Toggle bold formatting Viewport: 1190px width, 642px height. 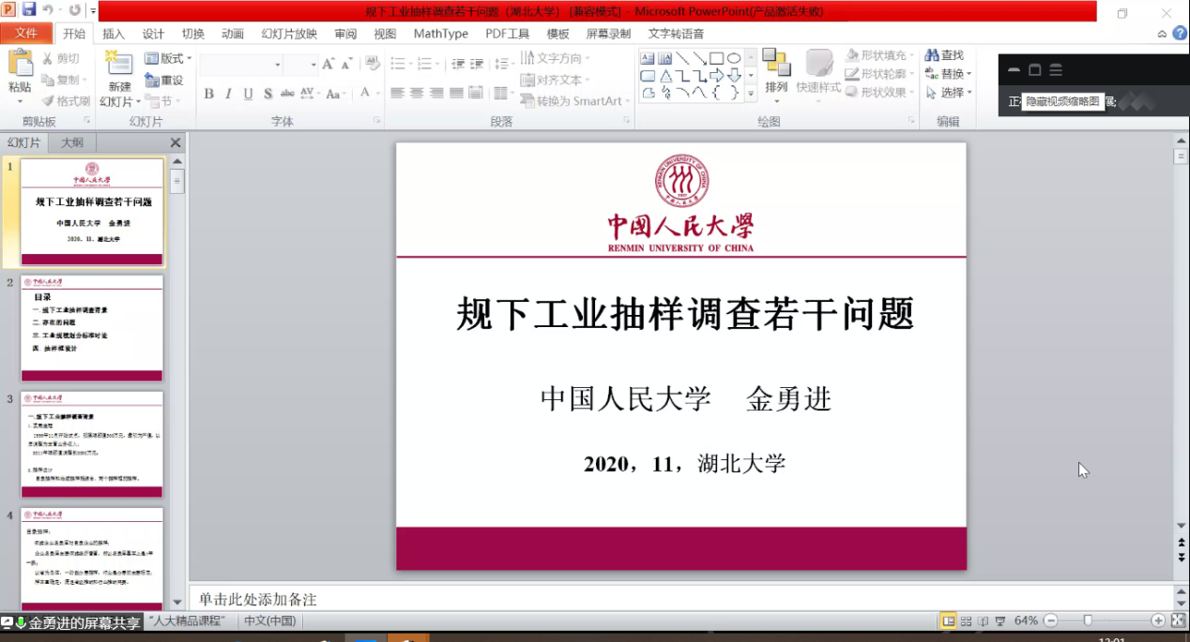click(208, 94)
